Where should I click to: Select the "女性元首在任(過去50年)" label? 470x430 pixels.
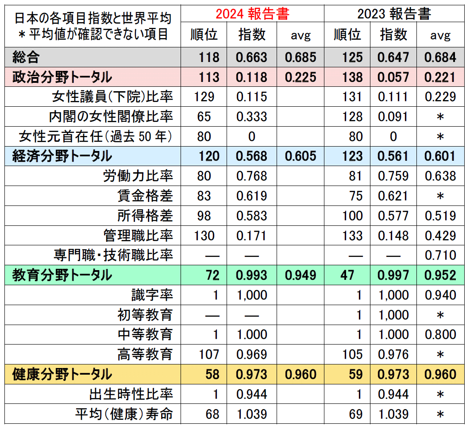pos(96,136)
